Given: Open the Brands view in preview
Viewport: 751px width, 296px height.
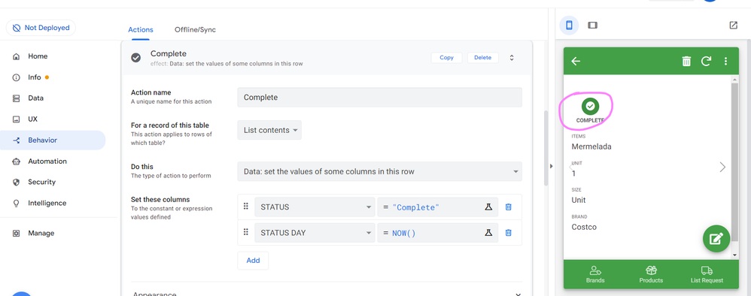Looking at the screenshot, I should [595, 274].
